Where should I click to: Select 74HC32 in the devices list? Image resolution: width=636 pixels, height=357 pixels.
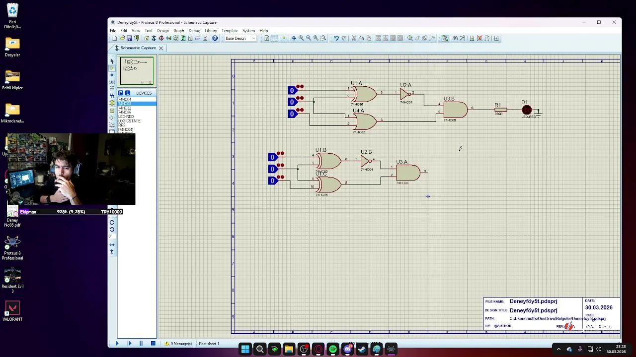(125, 108)
